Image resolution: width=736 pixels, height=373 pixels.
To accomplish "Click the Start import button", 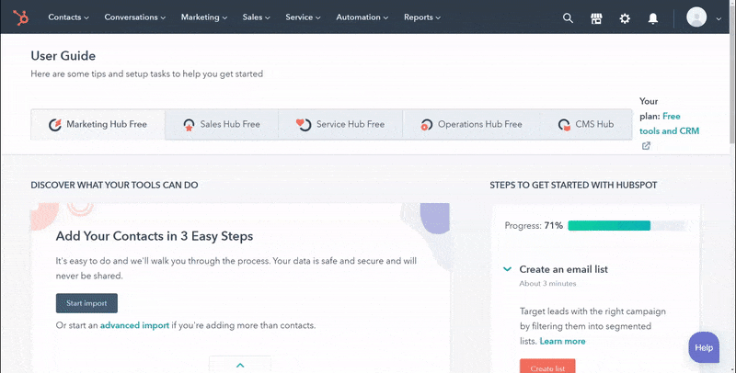I will click(86, 303).
